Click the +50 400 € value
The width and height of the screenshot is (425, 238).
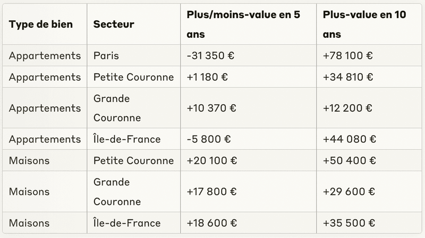coord(348,160)
